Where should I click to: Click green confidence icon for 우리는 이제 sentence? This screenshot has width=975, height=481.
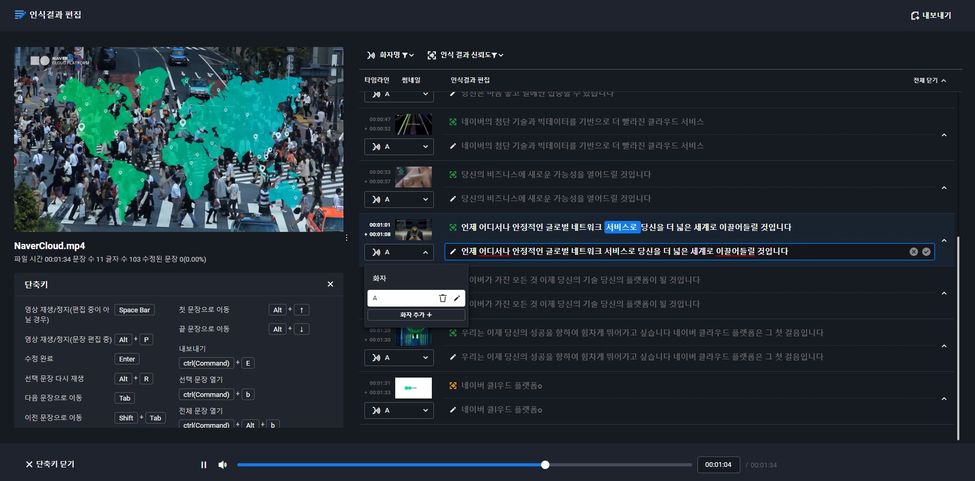[453, 333]
